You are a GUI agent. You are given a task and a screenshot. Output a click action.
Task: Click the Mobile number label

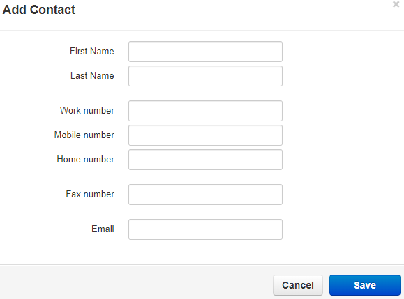click(x=84, y=135)
